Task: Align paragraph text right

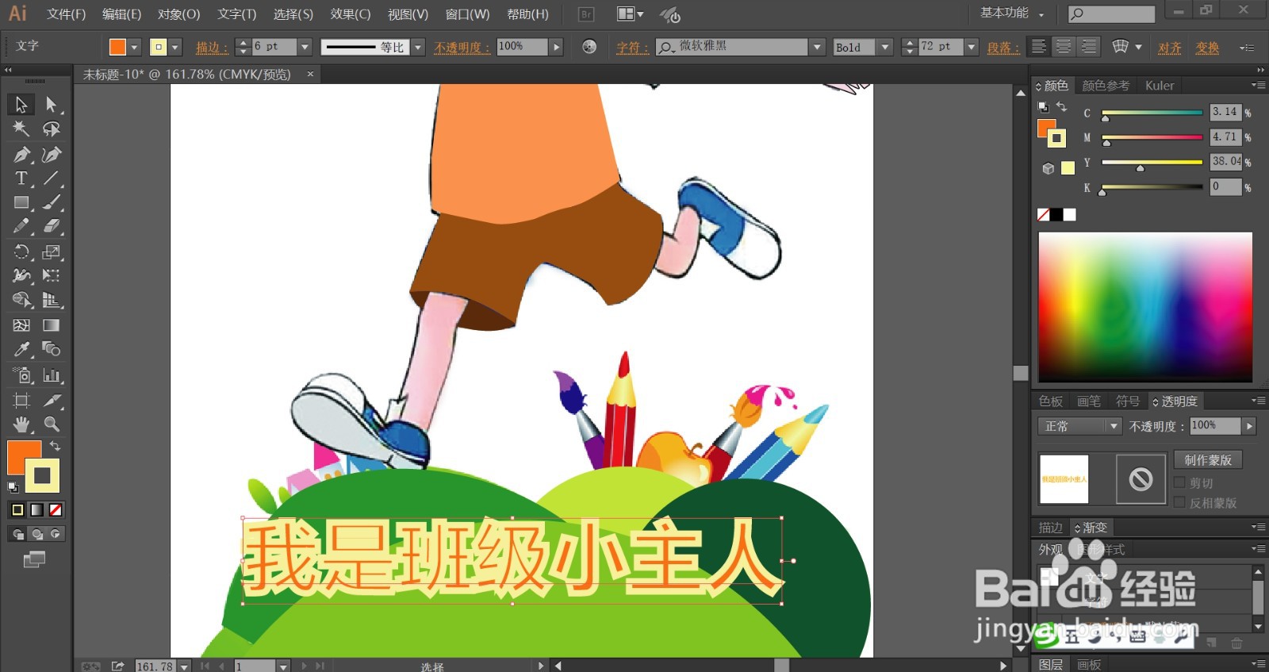Action: tap(1089, 47)
